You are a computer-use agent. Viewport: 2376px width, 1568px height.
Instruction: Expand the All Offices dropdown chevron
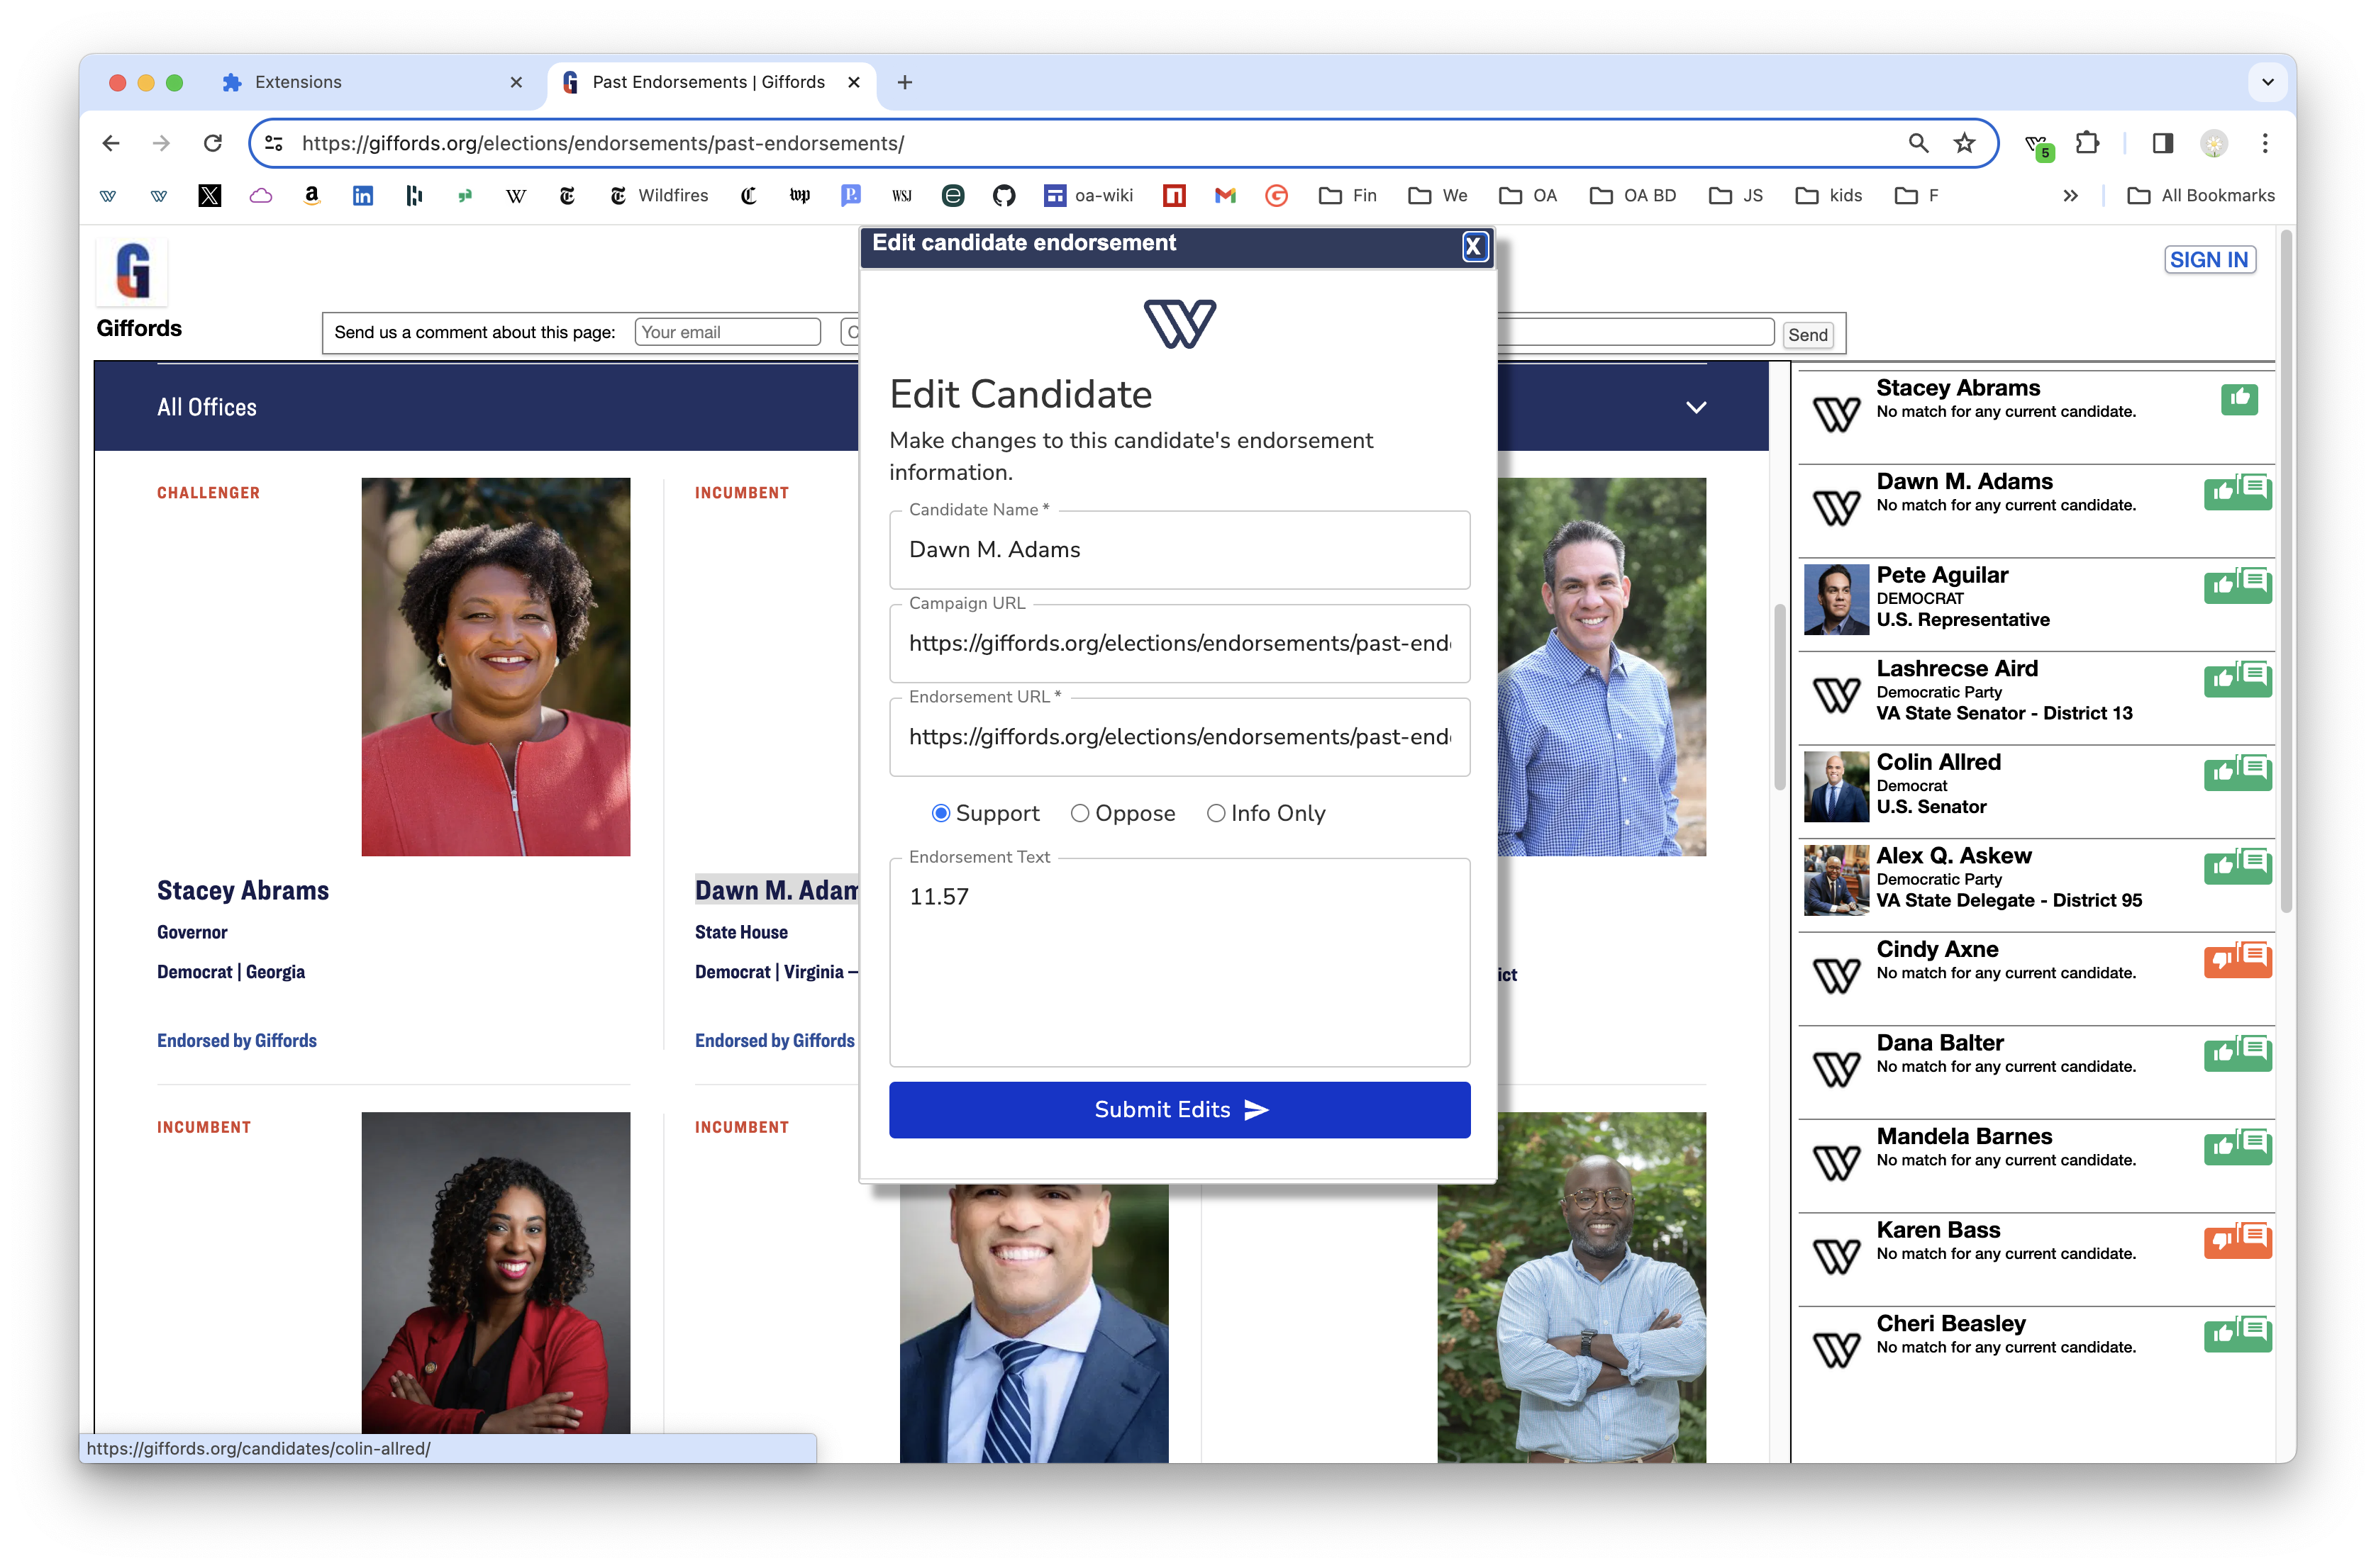coord(1696,407)
